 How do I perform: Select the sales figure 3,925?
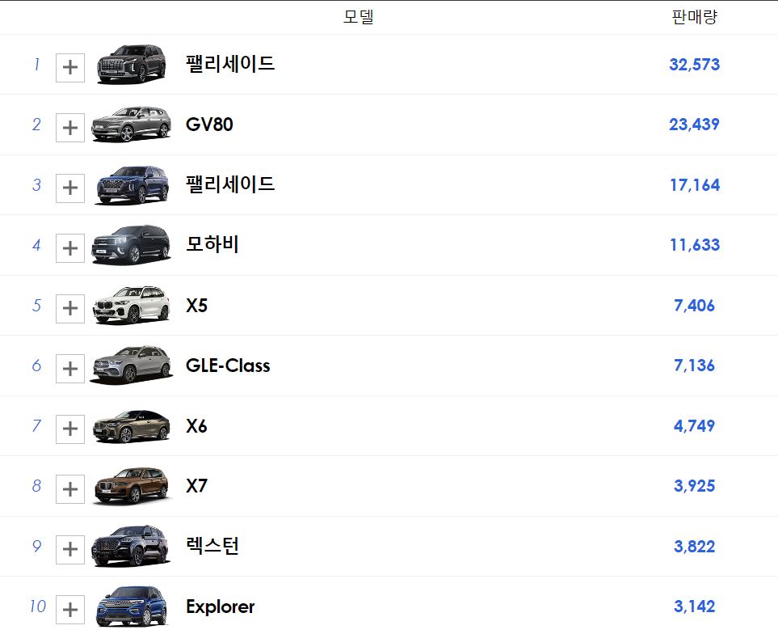694,485
